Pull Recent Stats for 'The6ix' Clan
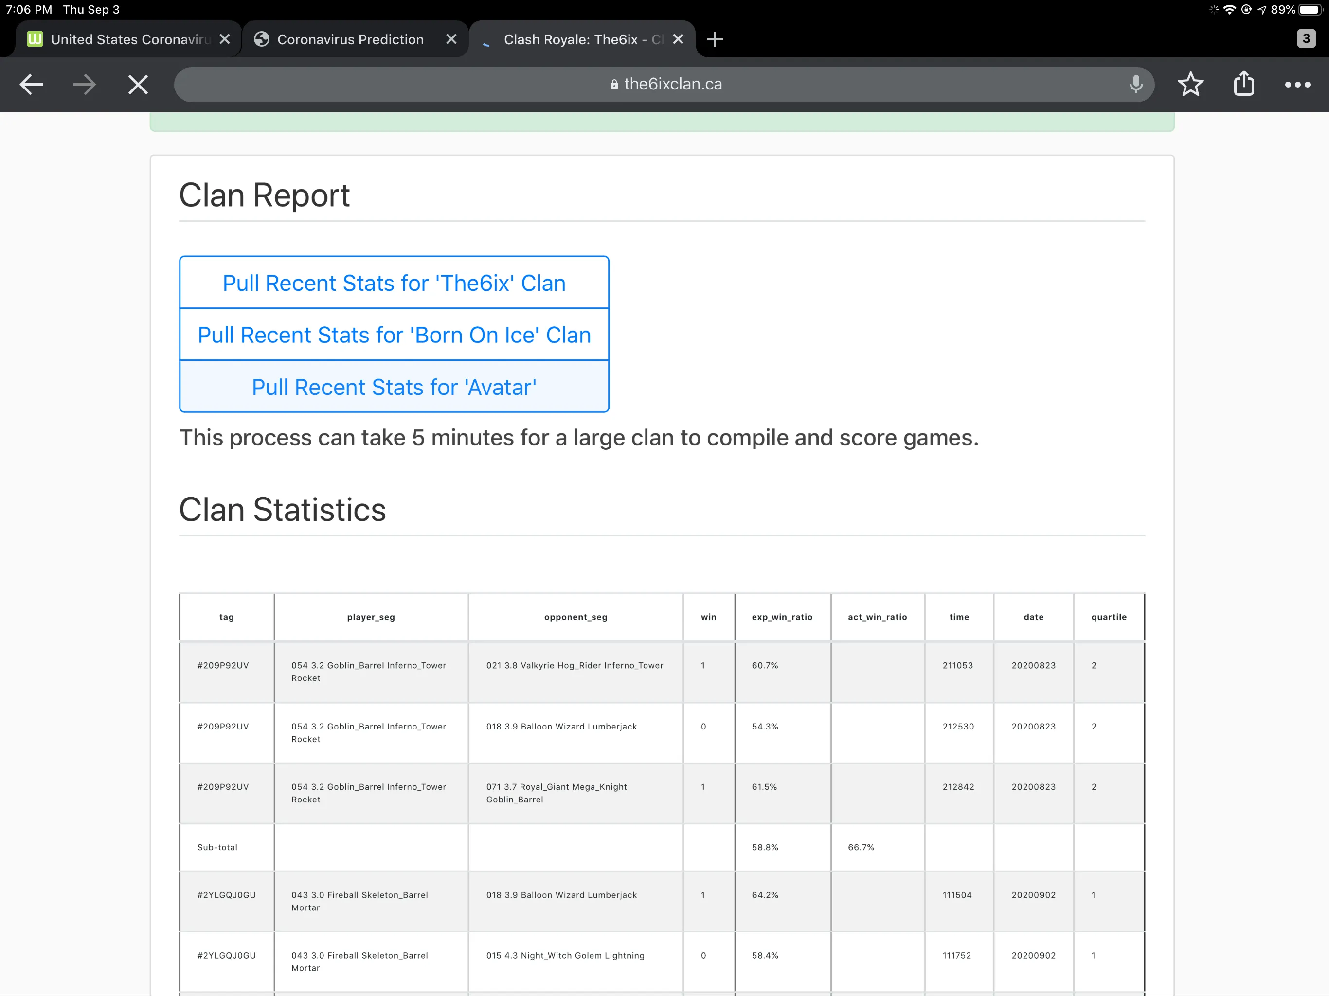 click(x=394, y=283)
